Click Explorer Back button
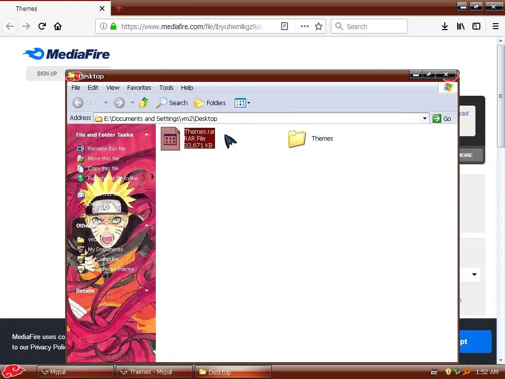The height and width of the screenshot is (379, 505). [x=85, y=103]
